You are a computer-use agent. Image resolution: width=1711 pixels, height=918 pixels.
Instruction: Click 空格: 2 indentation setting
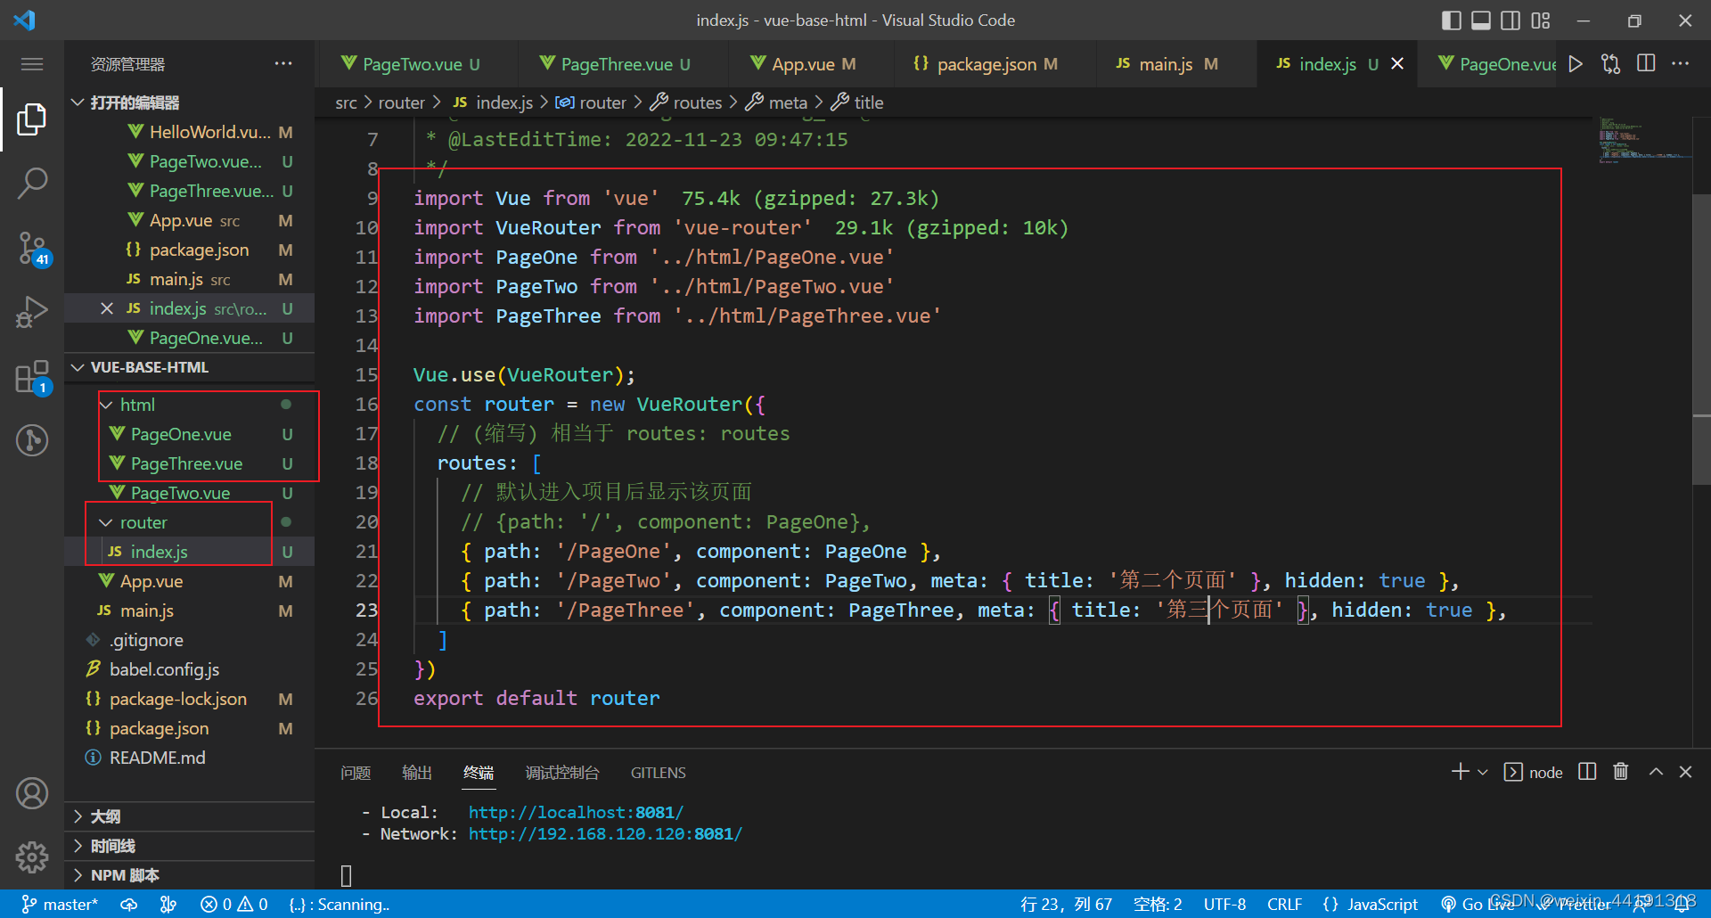(1158, 904)
